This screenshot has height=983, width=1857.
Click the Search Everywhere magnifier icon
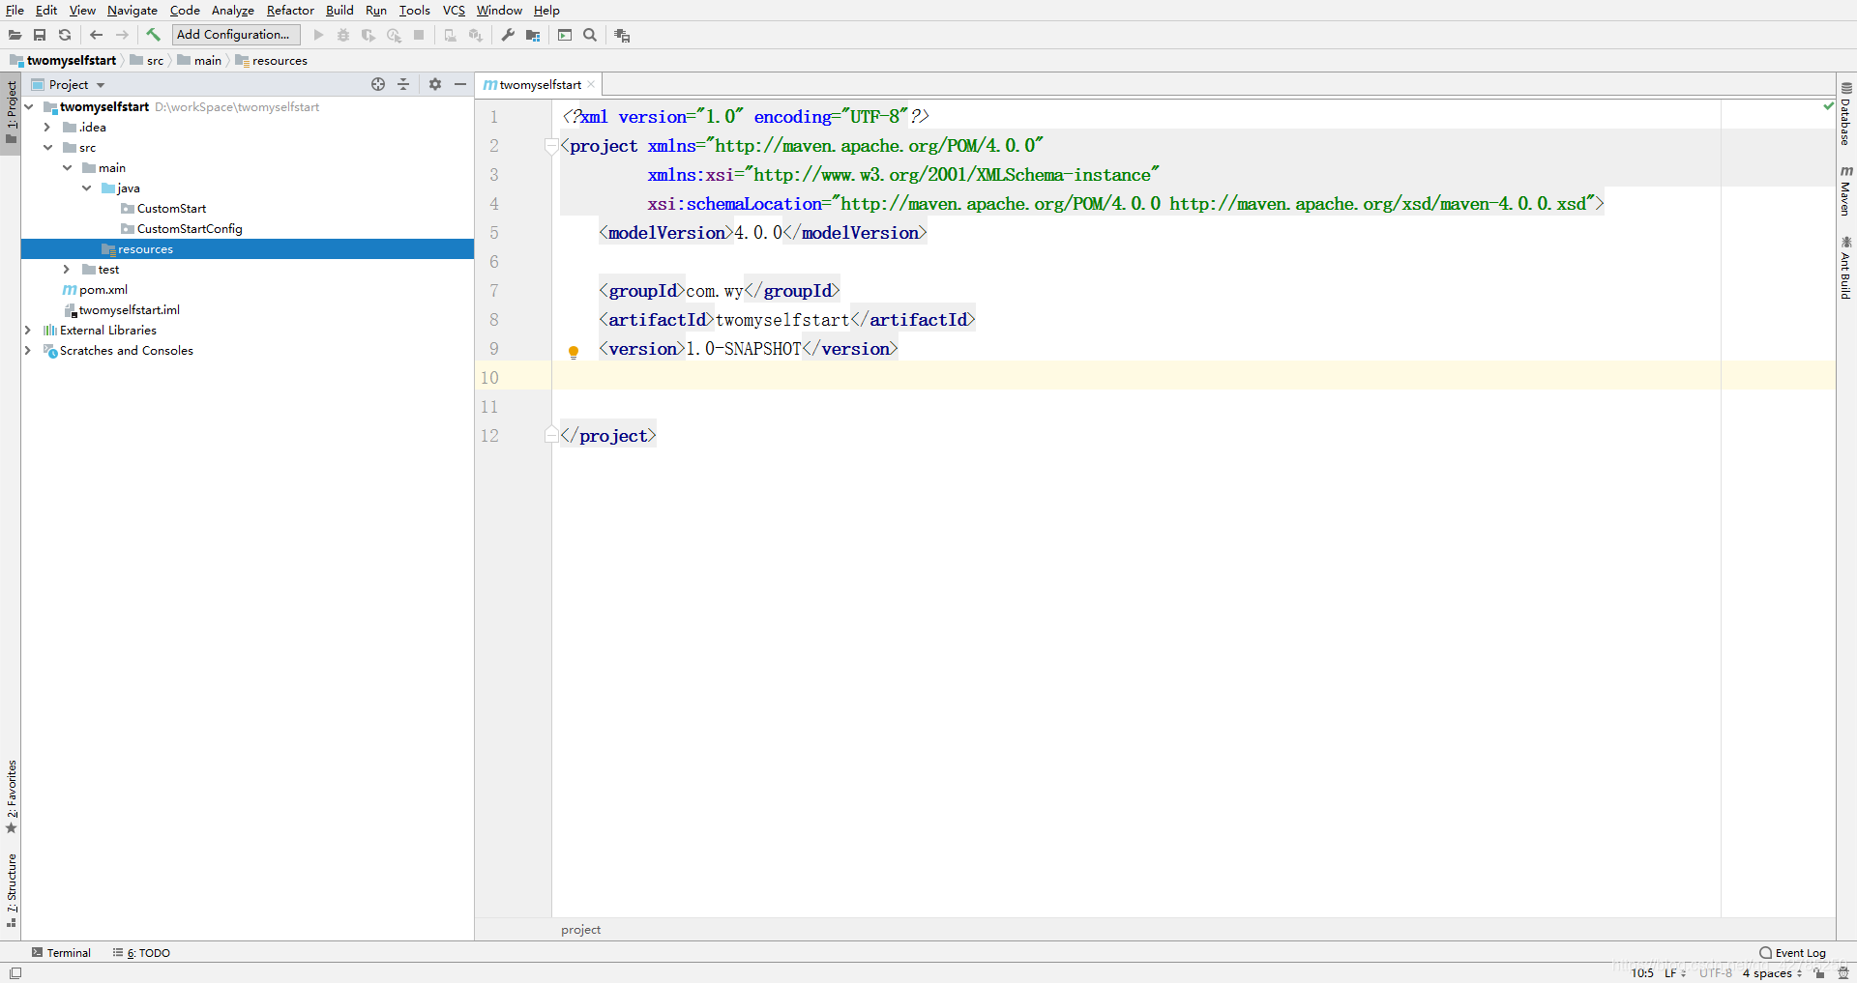point(590,35)
